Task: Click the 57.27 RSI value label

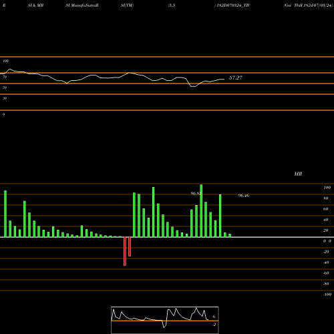Action: point(236,77)
